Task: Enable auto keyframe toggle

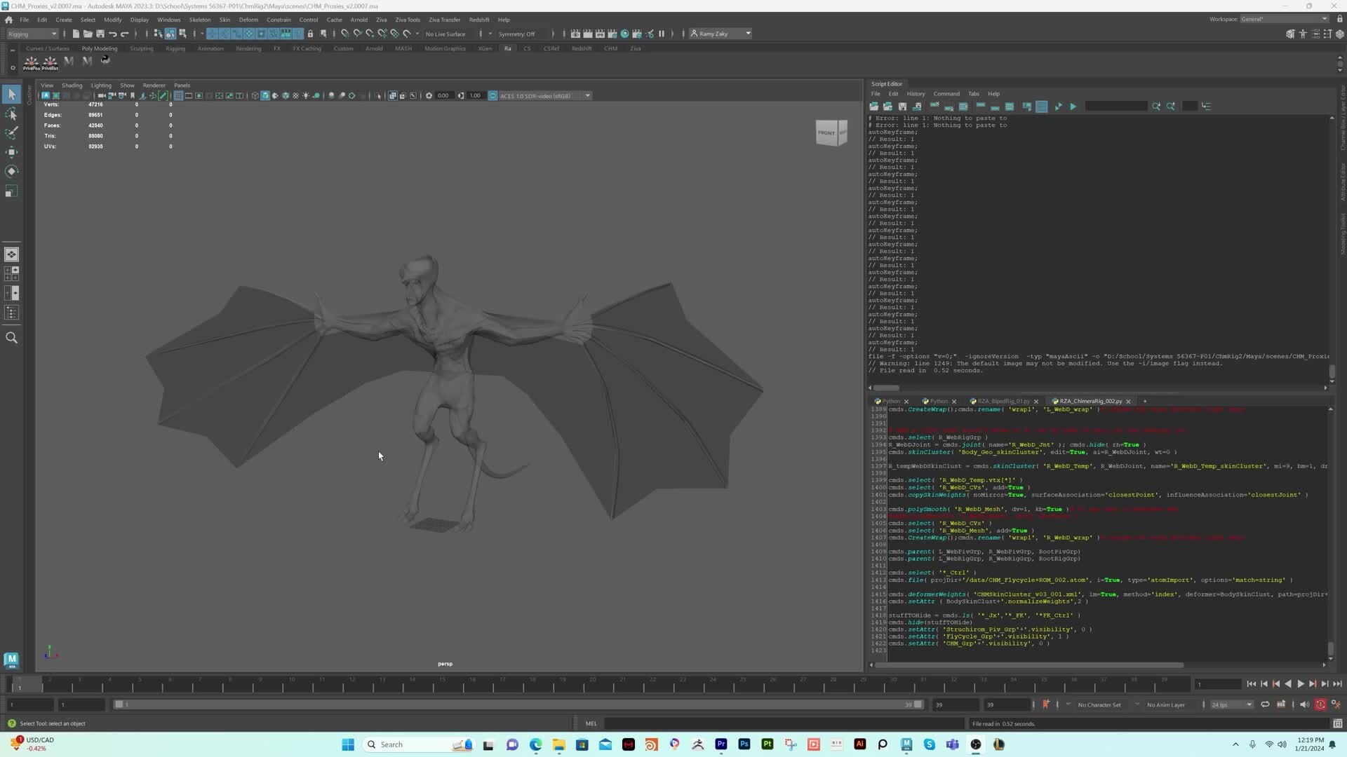Action: click(x=1320, y=704)
